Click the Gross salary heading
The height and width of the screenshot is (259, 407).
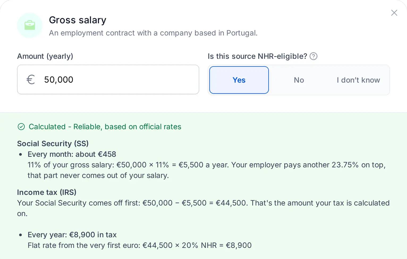[x=78, y=20]
